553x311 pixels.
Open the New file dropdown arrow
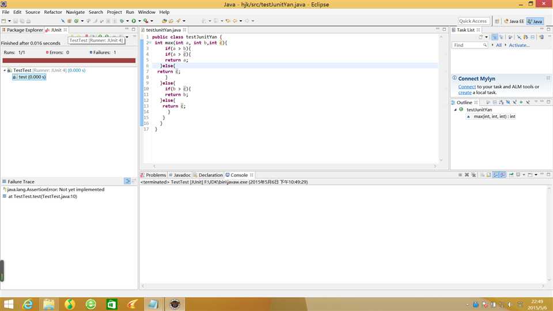[10, 21]
